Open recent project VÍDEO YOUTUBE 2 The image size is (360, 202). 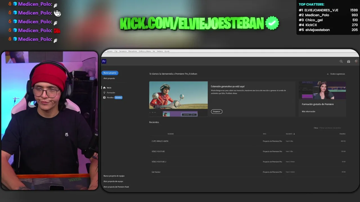pyautogui.click(x=159, y=162)
